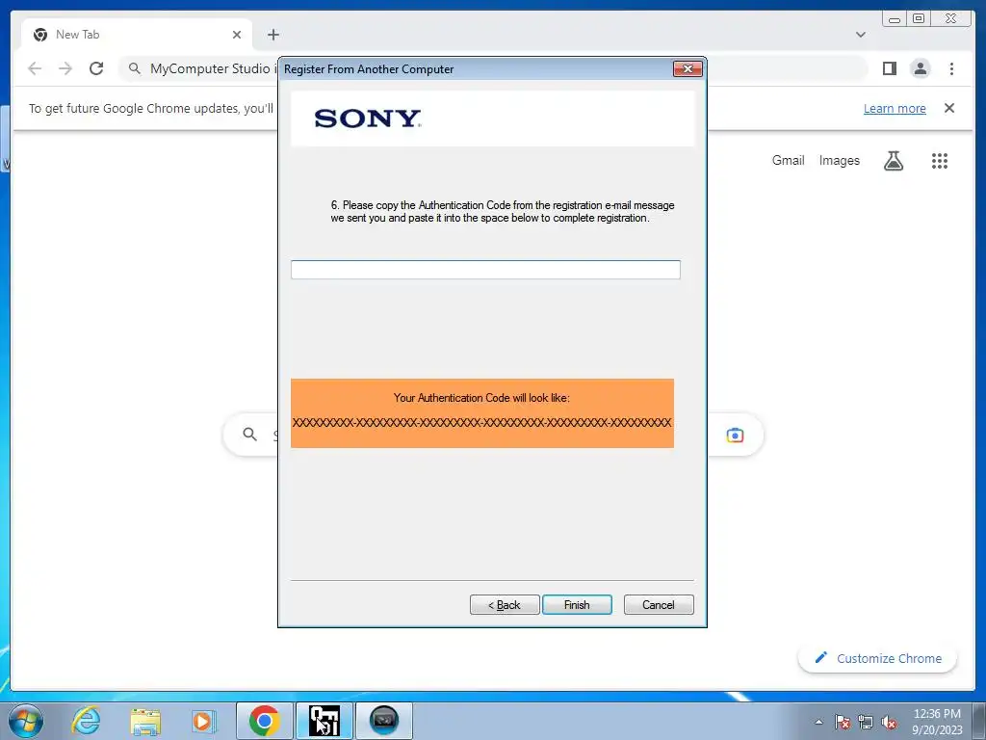Open the Learn more link
Screen dimensions: 986x740
click(895, 108)
